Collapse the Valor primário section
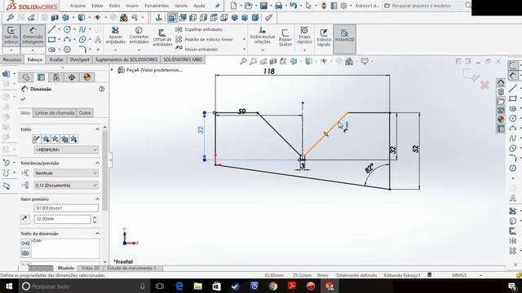 click(97, 199)
